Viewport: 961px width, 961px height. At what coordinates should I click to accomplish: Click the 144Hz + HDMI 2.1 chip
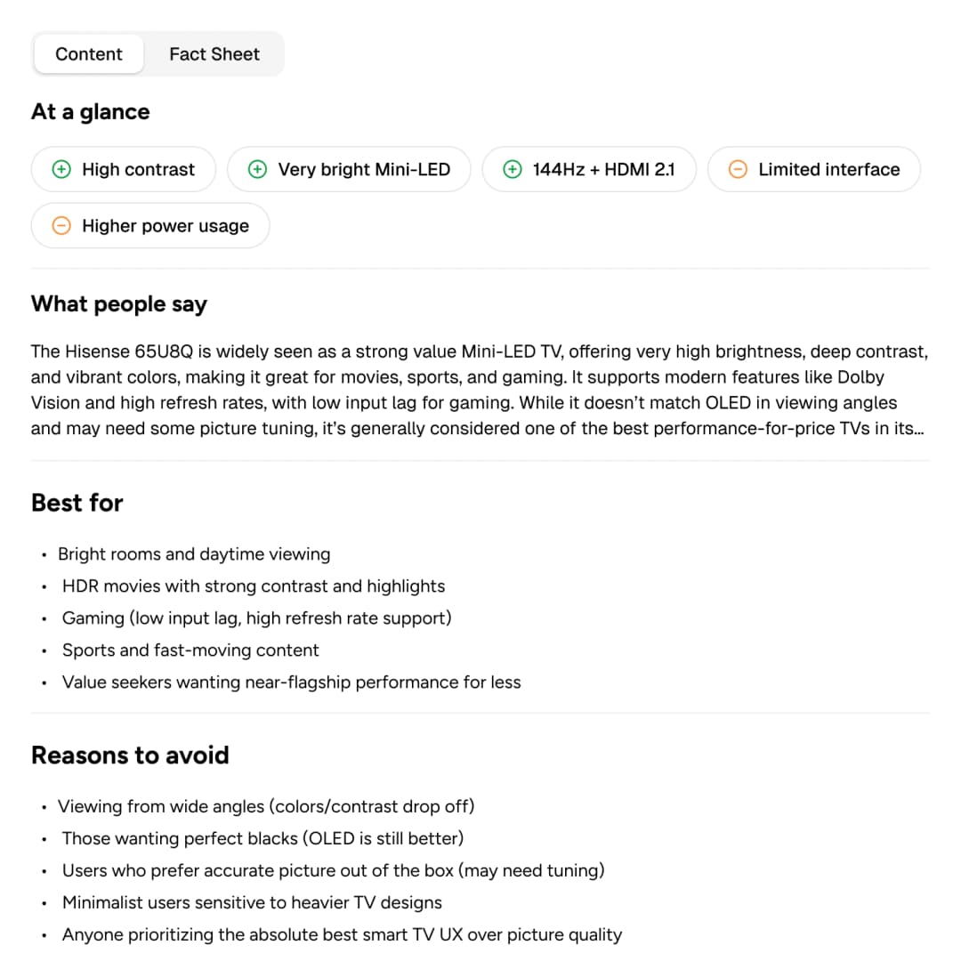pos(589,169)
